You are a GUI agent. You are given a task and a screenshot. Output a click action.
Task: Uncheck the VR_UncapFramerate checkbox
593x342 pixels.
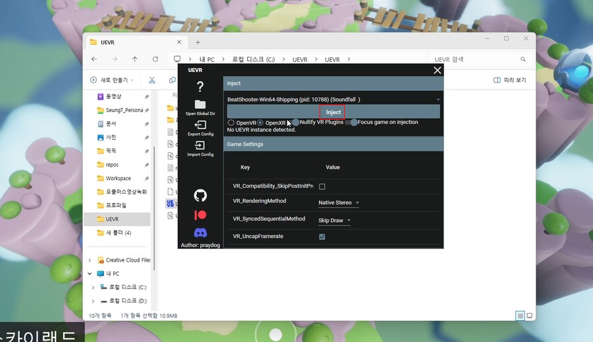[x=322, y=237]
